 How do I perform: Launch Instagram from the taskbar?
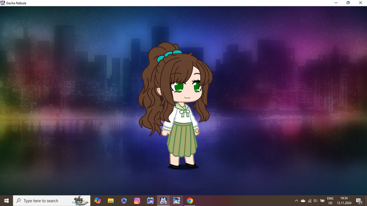[137, 201]
